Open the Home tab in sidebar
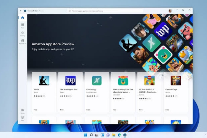This screenshot has width=207, height=138. pyautogui.click(x=22, y=18)
